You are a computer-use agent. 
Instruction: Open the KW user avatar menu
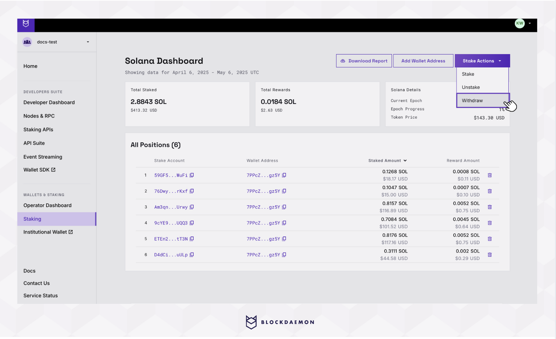(x=520, y=23)
